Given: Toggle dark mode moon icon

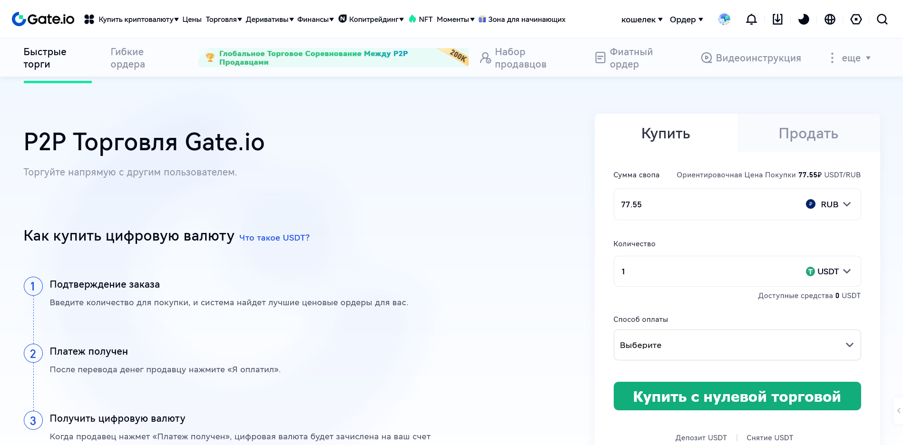Looking at the screenshot, I should 804,19.
